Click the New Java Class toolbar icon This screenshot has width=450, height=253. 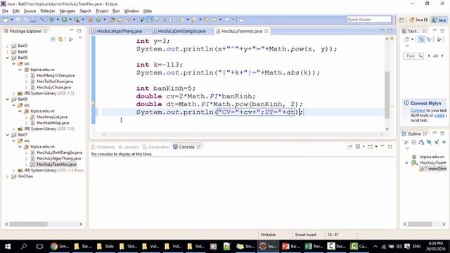tap(98, 20)
